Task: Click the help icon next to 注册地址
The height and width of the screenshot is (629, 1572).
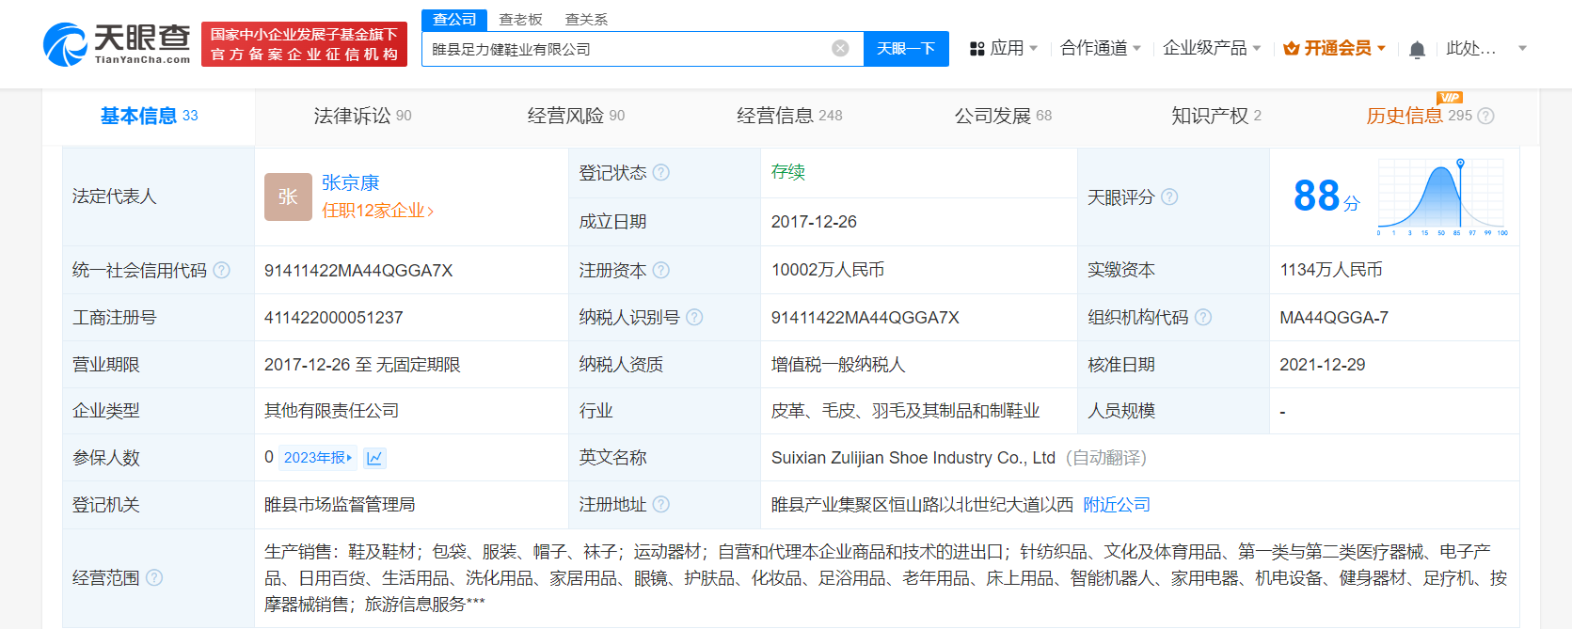Action: [661, 504]
